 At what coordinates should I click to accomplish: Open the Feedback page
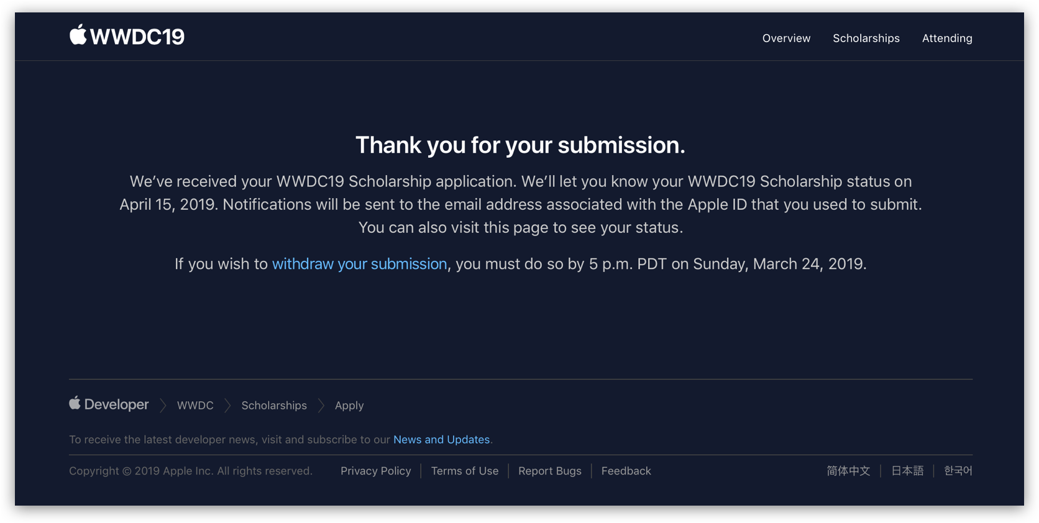pos(626,471)
